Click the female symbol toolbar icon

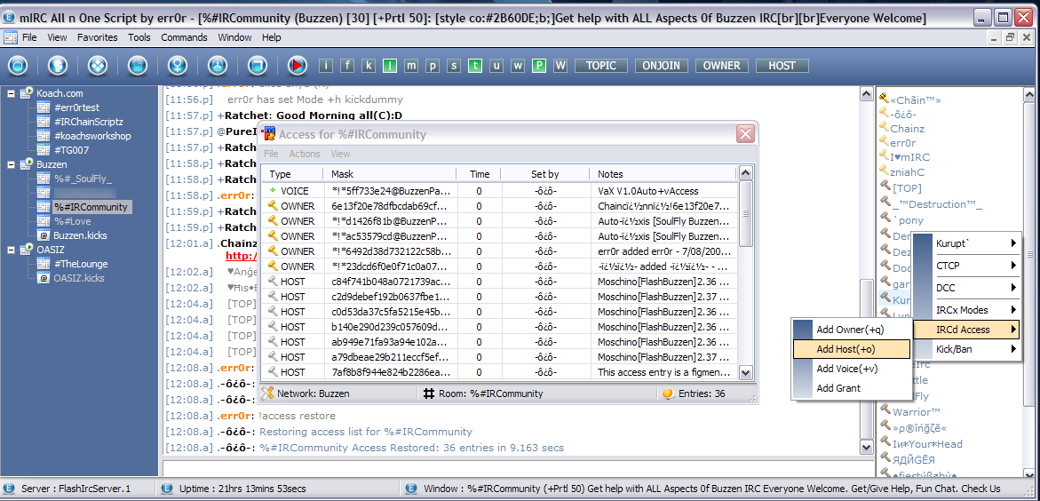coord(178,65)
